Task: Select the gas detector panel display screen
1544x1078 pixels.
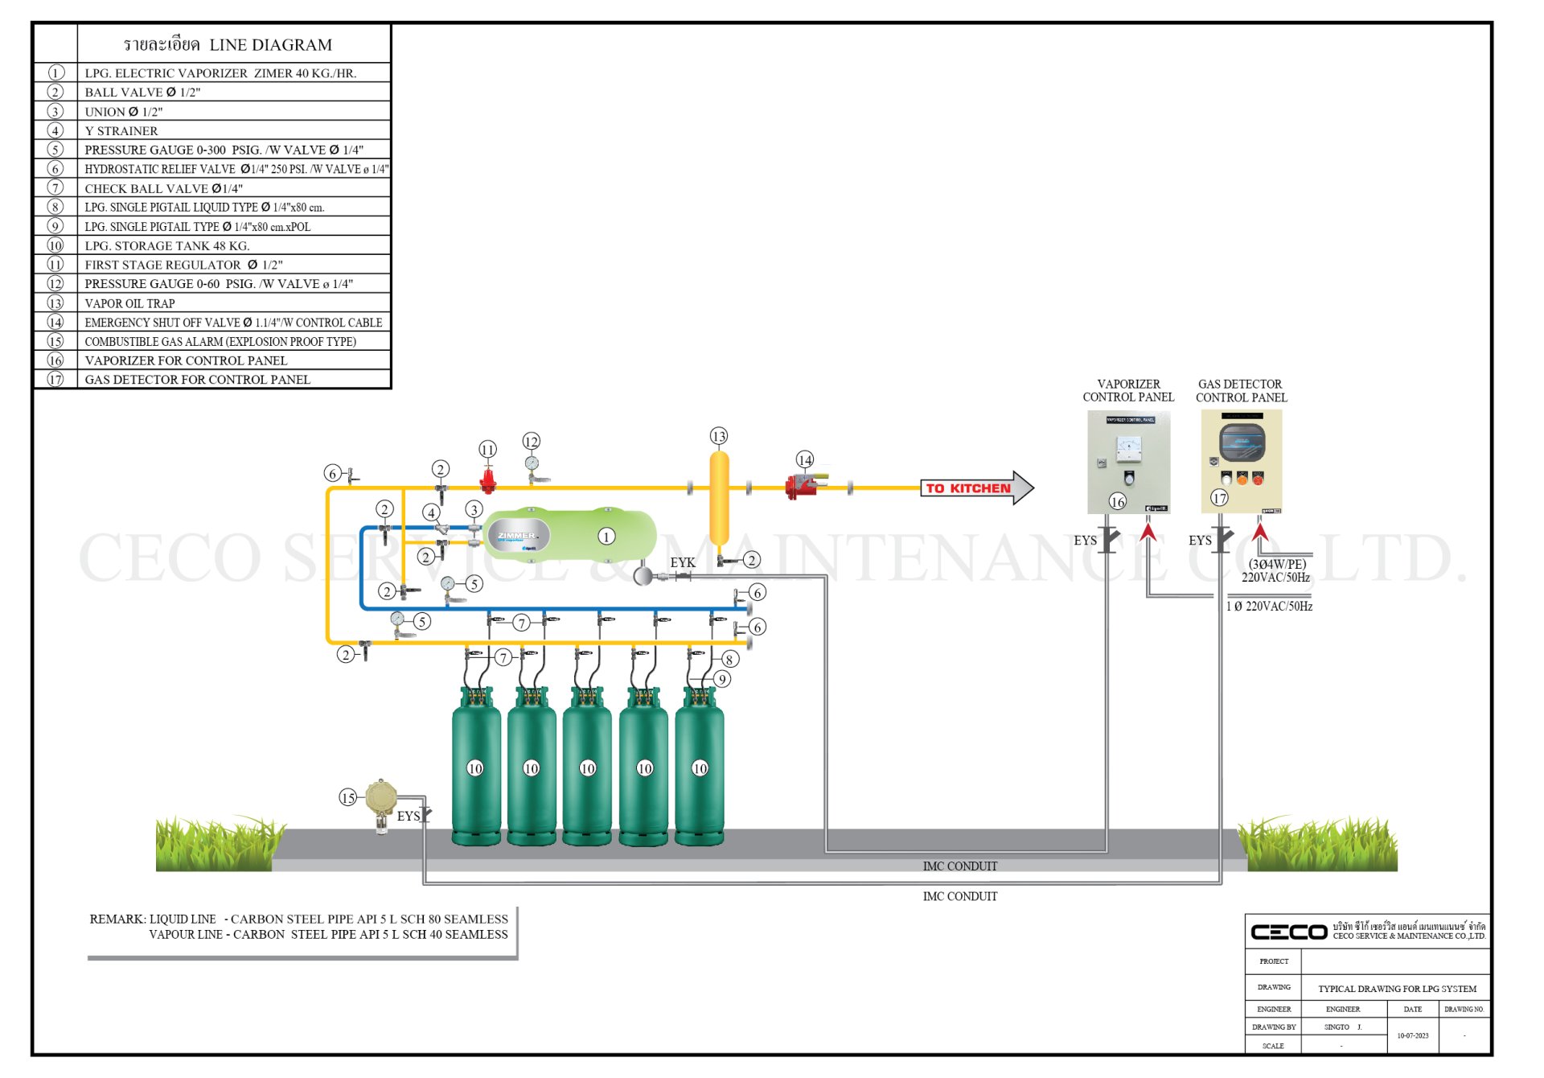Action: (x=1242, y=441)
